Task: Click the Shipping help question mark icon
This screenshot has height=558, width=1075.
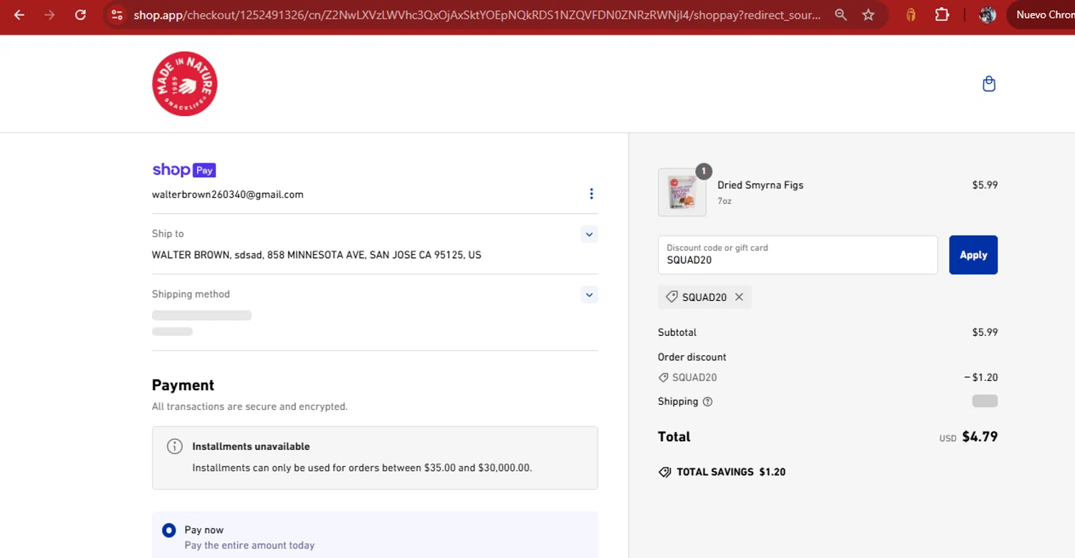Action: [707, 402]
